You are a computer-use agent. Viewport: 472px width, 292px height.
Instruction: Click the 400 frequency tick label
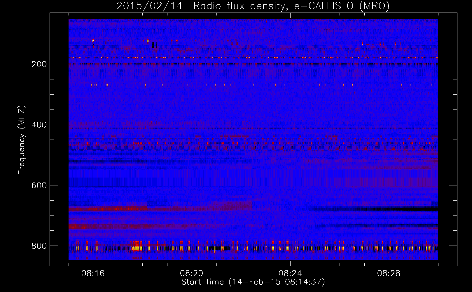39,125
